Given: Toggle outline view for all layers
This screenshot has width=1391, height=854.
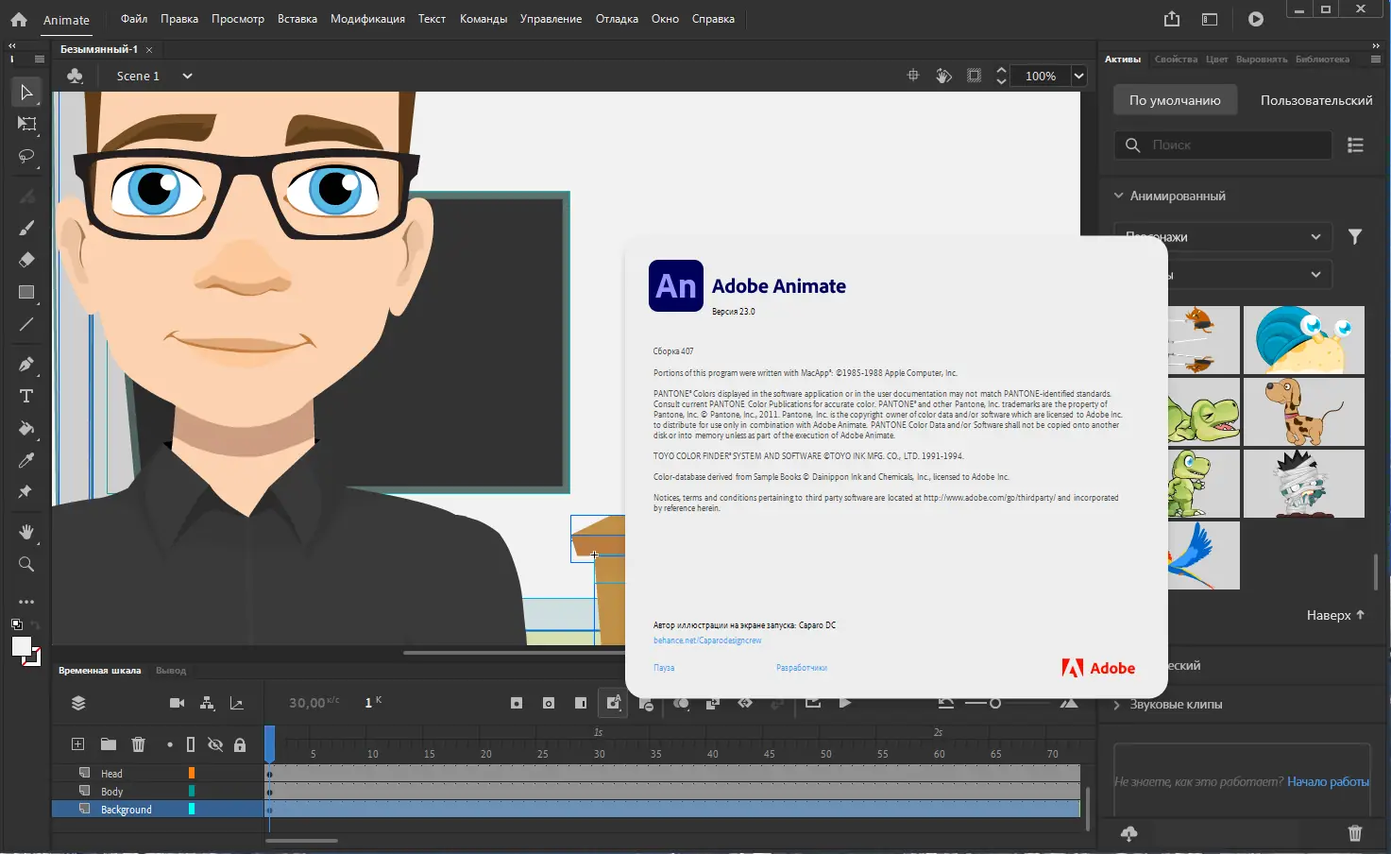Looking at the screenshot, I should coord(191,744).
